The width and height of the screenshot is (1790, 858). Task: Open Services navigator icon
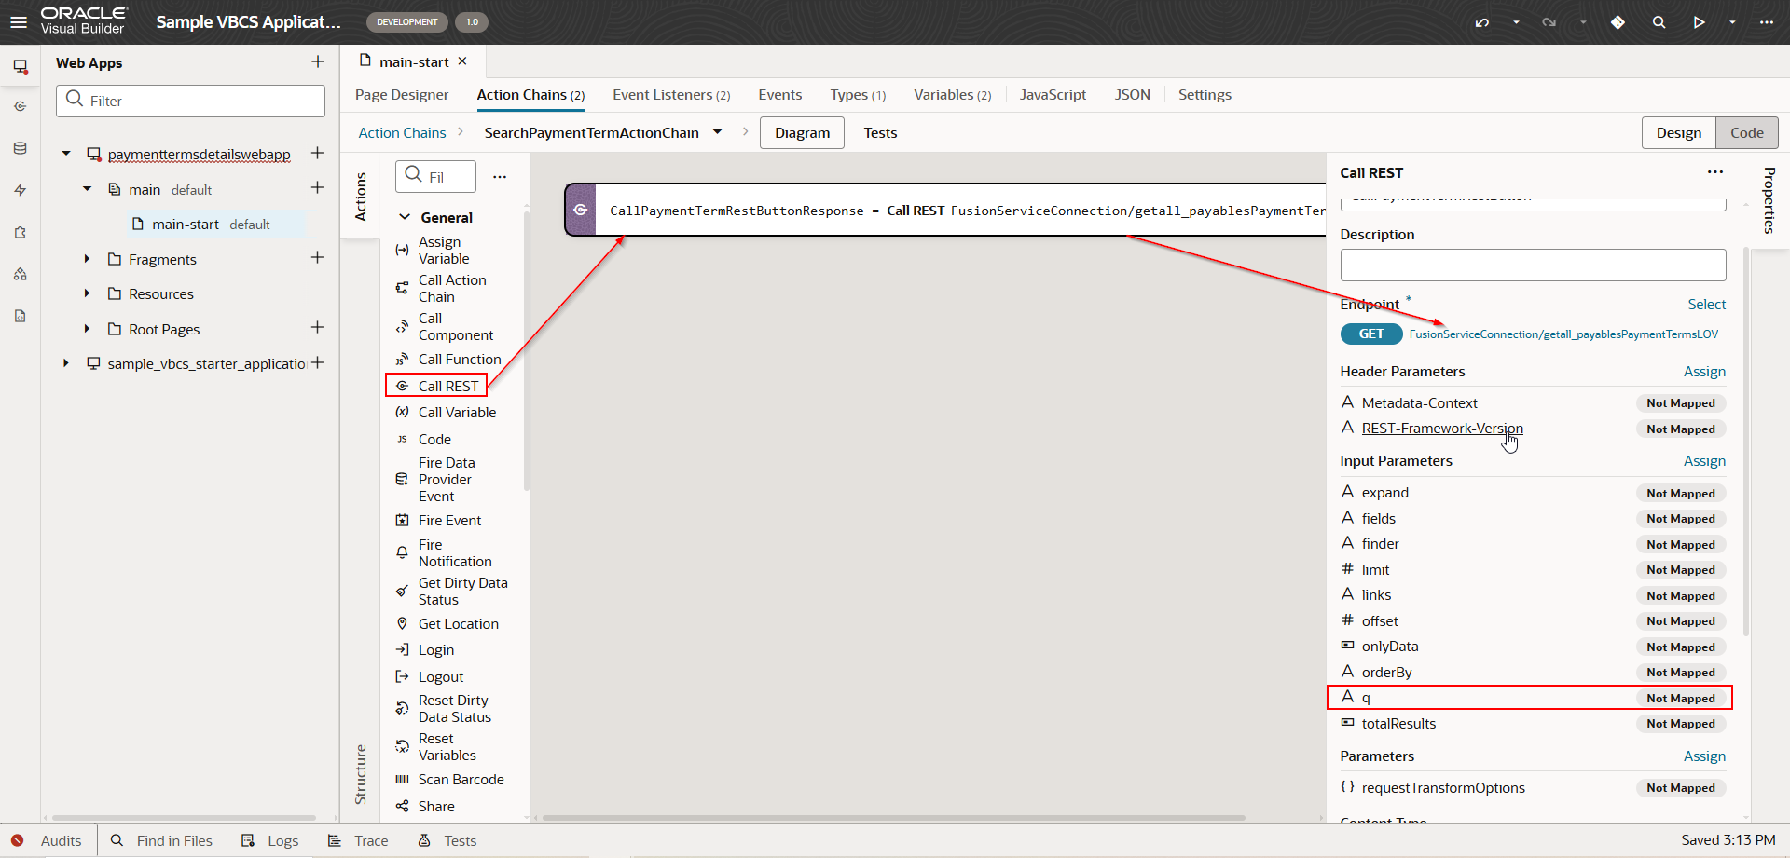point(21,106)
